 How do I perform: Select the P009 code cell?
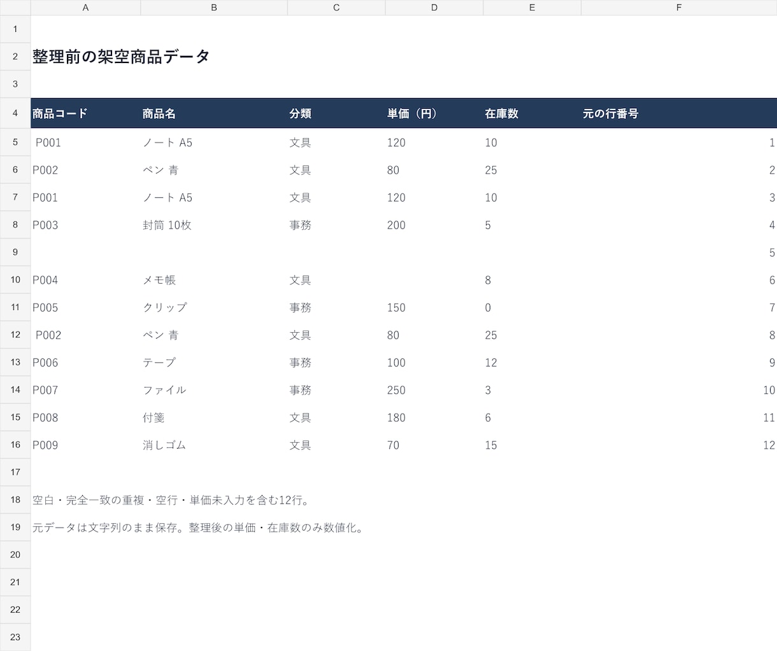[x=85, y=445]
